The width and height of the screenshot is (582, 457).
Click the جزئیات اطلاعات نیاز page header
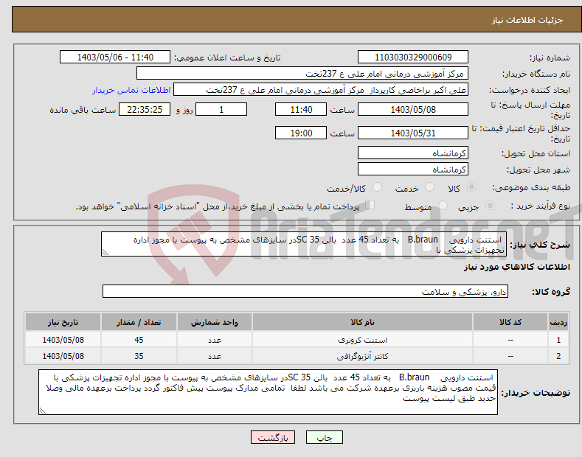tap(527, 20)
